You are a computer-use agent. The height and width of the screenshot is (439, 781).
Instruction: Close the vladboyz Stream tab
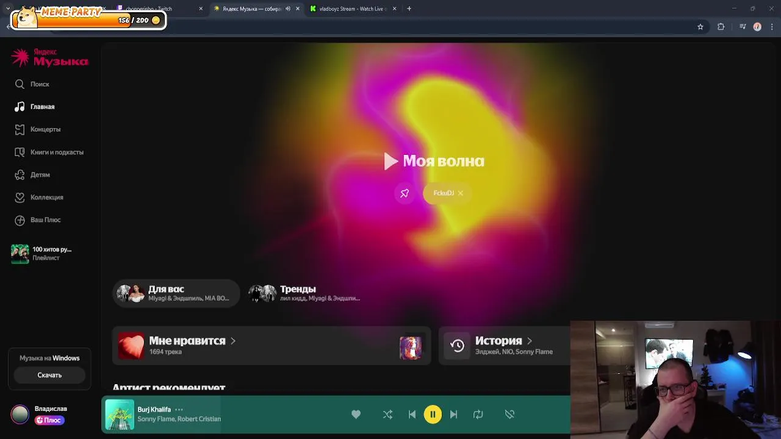(x=394, y=9)
